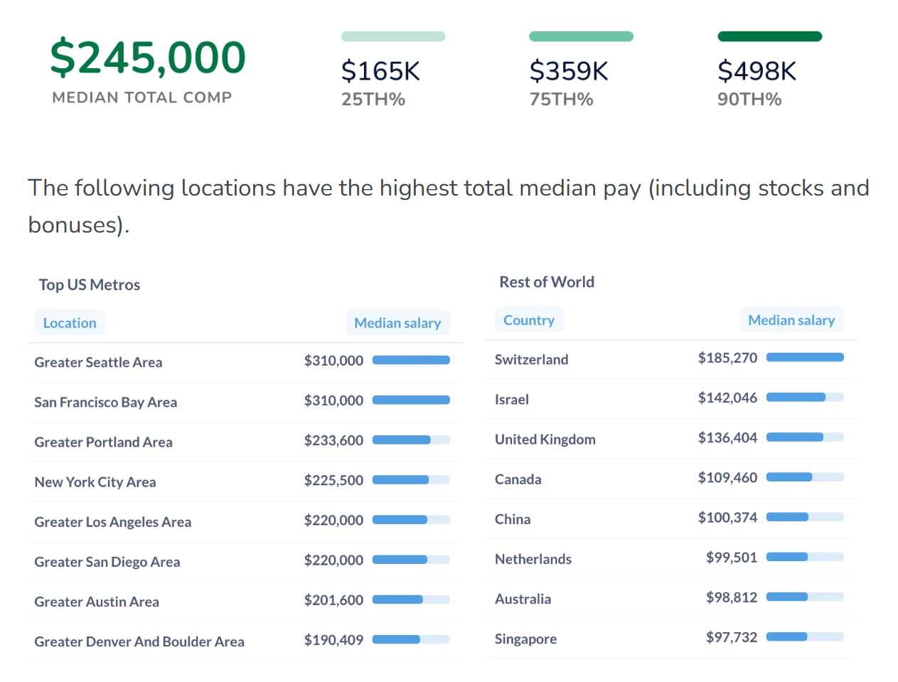Select Greater Austin Area location
Image resolution: width=898 pixels, height=682 pixels.
(x=97, y=602)
